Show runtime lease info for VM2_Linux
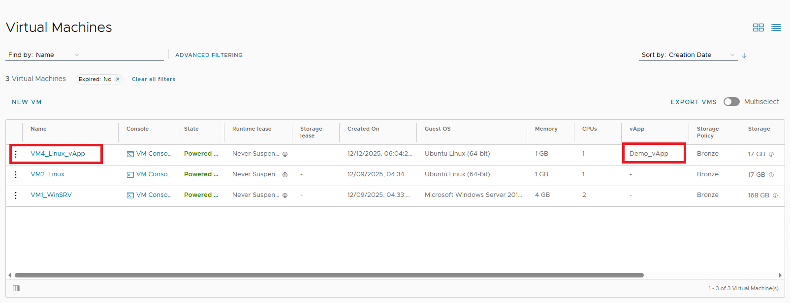The image size is (790, 303). pos(285,175)
